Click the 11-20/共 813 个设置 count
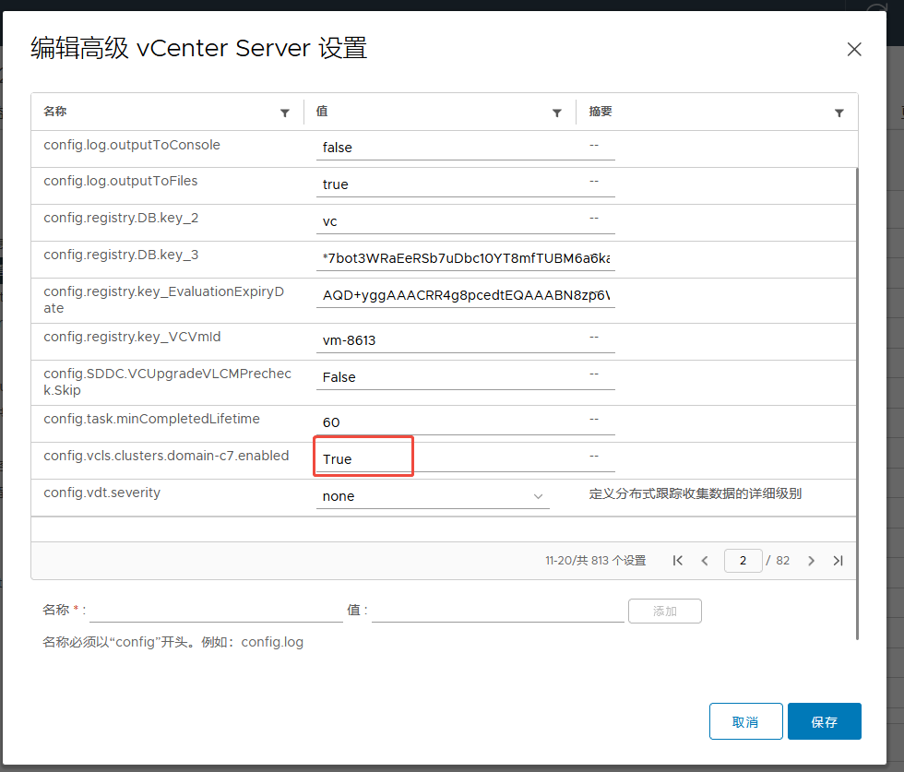This screenshot has height=772, width=904. 596,561
